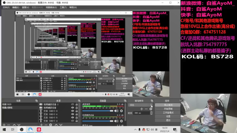This screenshot has width=237, height=133.
Task: Remove transition with minus icon in 转场特效
Action: pyautogui.click(x=146, y=109)
